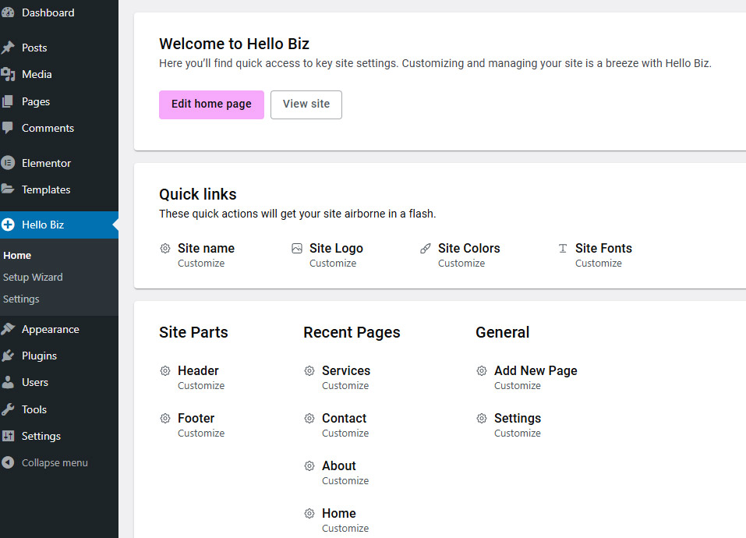Click Customize under Site Colors
The image size is (746, 538).
coord(461,263)
